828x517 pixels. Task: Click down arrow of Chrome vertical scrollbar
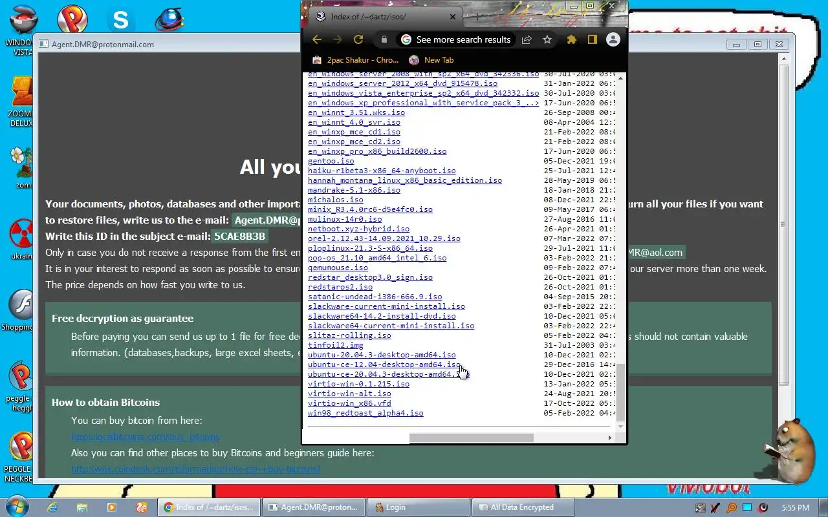click(x=621, y=427)
